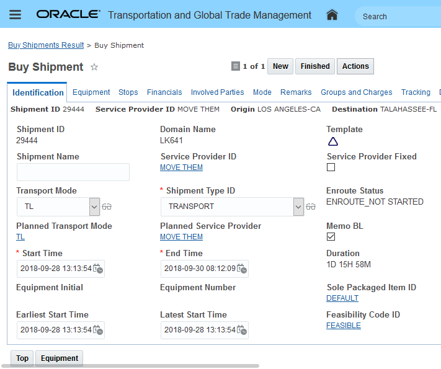Viewport: 441px width, 369px height.
Task: Open the Actions menu button
Action: (x=355, y=66)
